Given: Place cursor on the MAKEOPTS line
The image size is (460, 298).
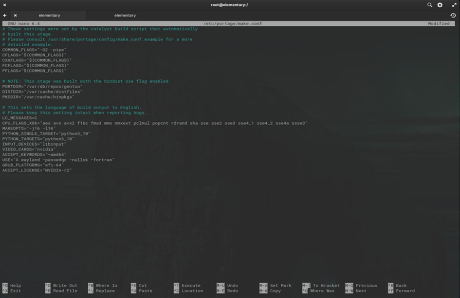Looking at the screenshot, I should pos(29,129).
